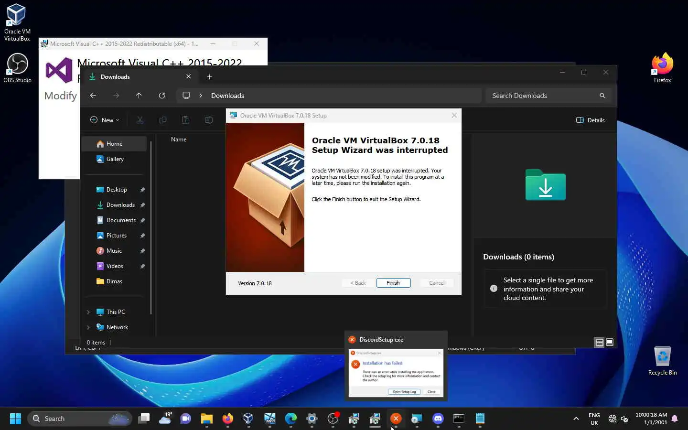This screenshot has width=688, height=430.
Task: Open the network globe icon in tray
Action: [613, 419]
